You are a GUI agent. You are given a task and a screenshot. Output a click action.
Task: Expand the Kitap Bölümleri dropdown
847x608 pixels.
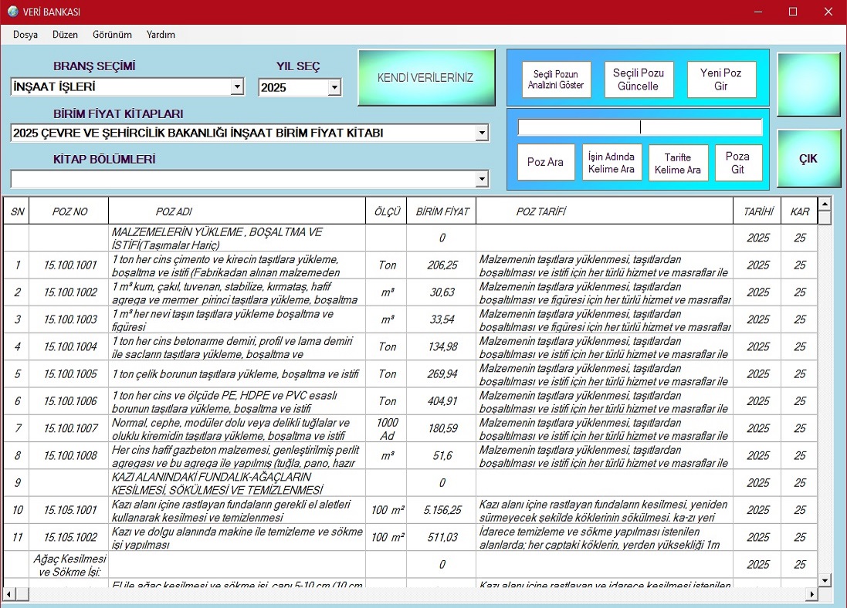482,179
